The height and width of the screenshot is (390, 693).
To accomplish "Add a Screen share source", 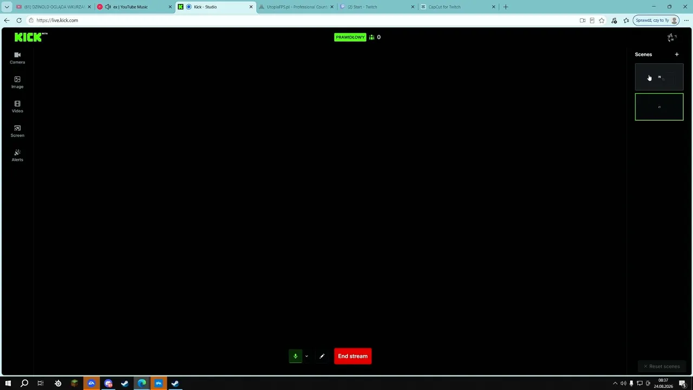I will pos(17,131).
